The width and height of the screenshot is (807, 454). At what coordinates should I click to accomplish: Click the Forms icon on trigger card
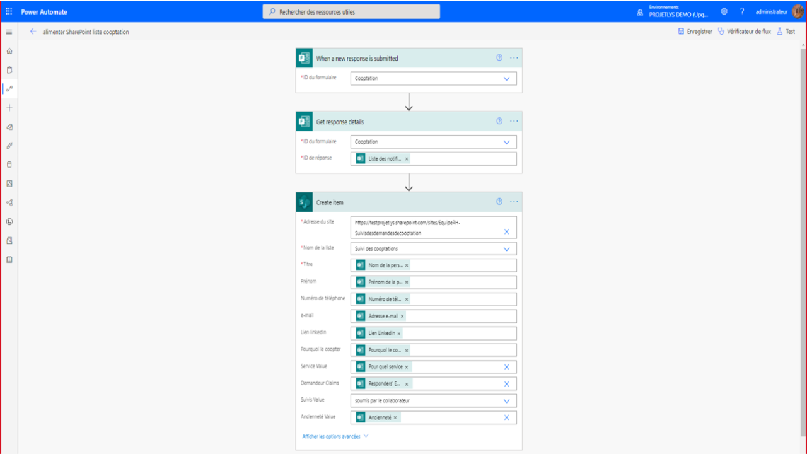click(305, 58)
